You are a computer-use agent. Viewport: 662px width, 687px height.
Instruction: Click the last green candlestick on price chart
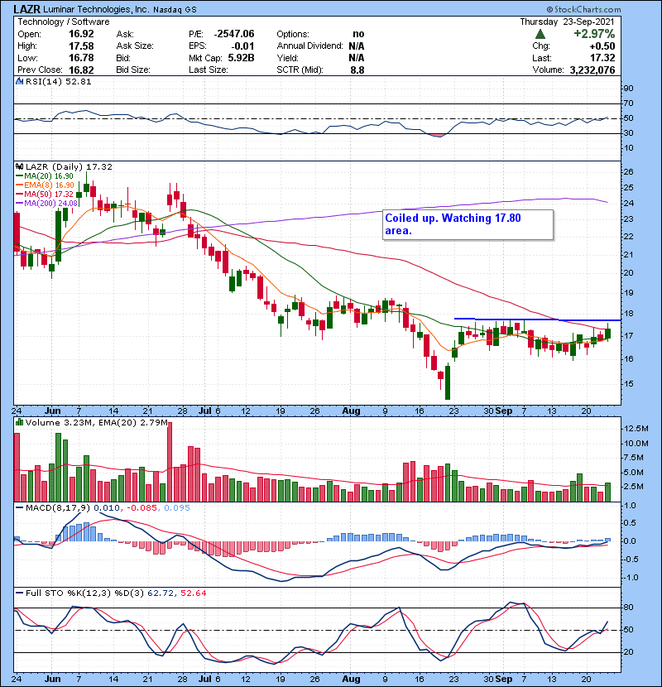point(607,334)
